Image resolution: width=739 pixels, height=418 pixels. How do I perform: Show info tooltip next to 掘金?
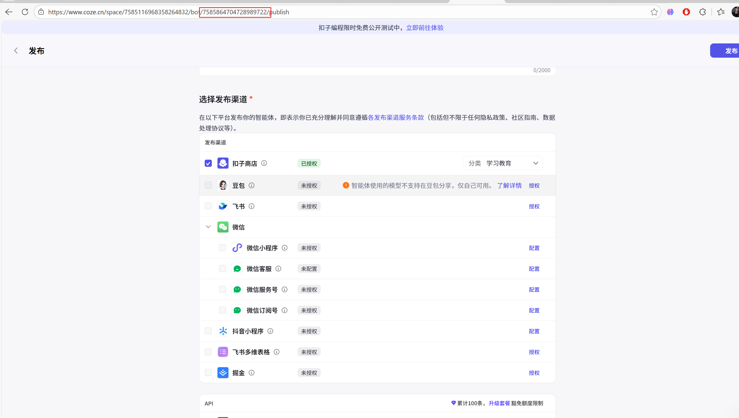(x=251, y=373)
